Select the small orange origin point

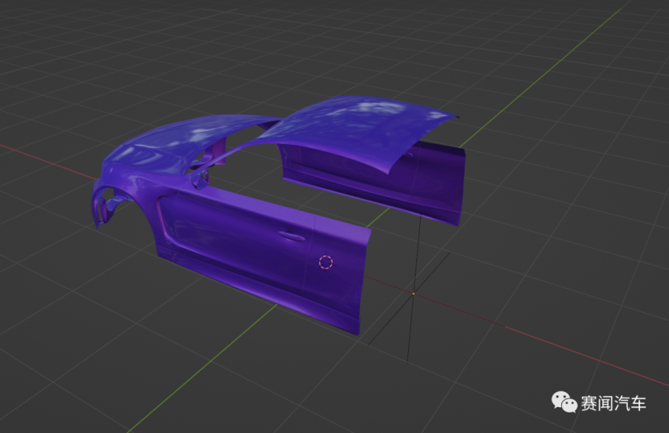point(413,293)
